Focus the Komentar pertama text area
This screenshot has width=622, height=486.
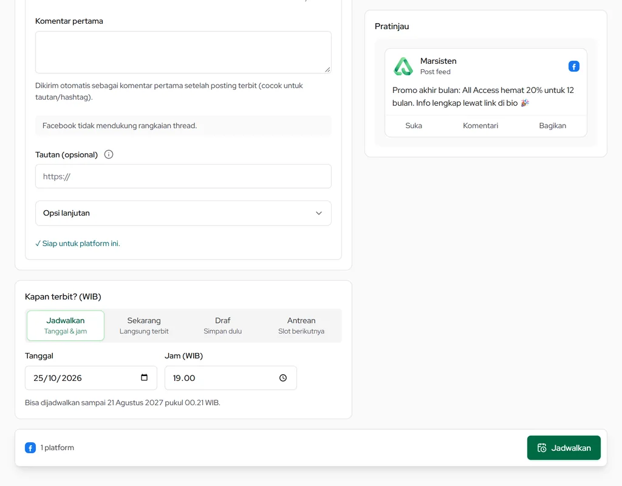pos(183,52)
